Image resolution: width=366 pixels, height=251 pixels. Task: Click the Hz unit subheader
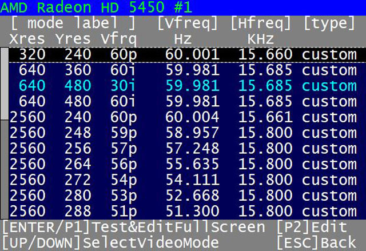coord(183,39)
